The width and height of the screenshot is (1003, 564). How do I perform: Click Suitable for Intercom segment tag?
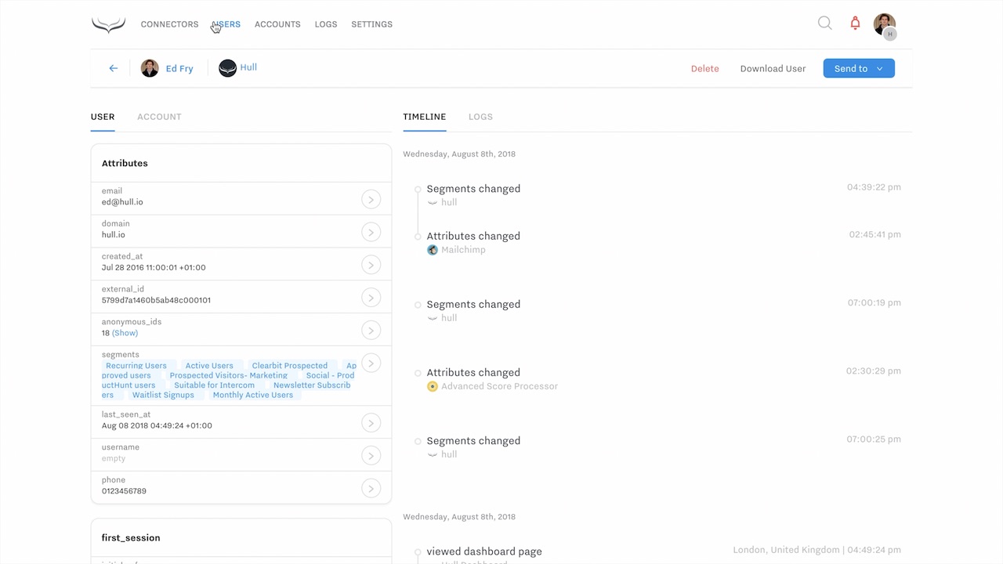pyautogui.click(x=215, y=385)
